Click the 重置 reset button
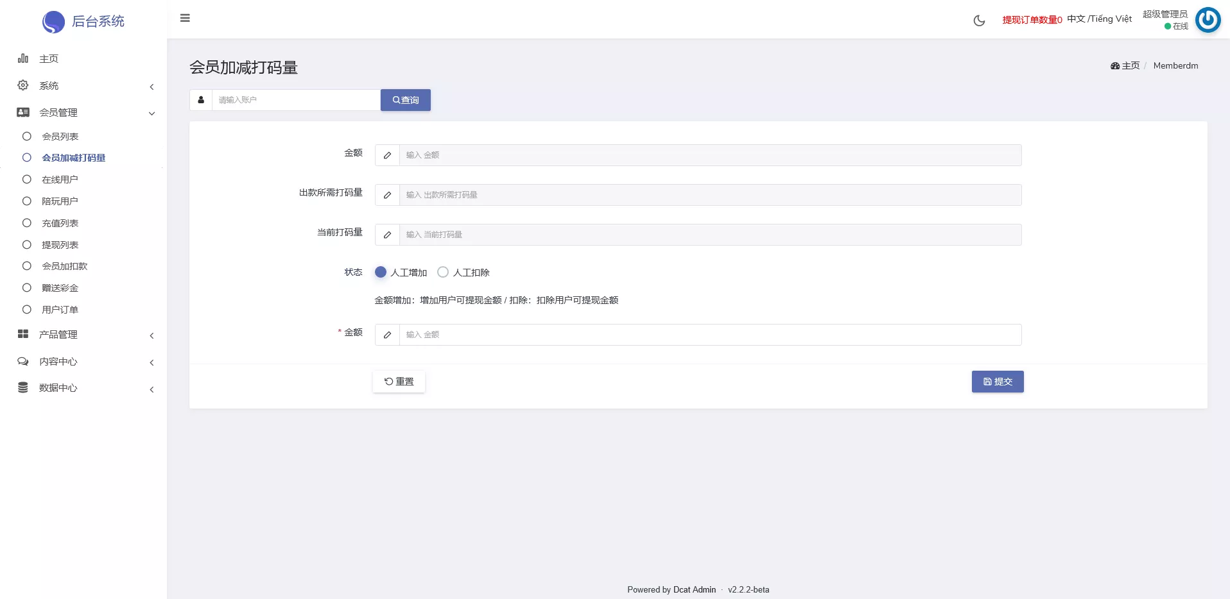Image resolution: width=1230 pixels, height=599 pixels. tap(399, 382)
